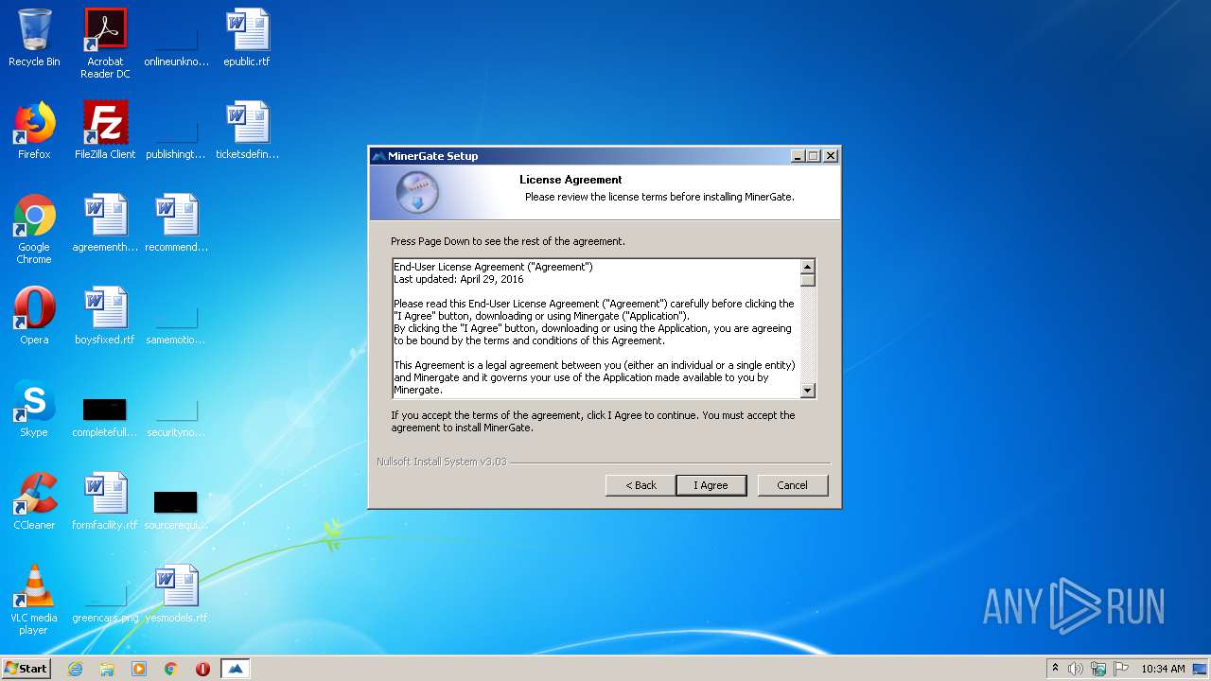Open Internet Explorer in taskbar
Image resolution: width=1211 pixels, height=681 pixels.
75,669
